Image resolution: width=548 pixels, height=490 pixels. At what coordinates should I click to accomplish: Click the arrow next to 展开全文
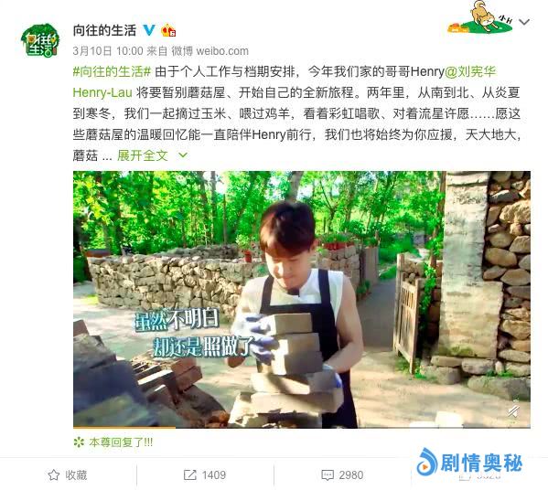click(183, 155)
